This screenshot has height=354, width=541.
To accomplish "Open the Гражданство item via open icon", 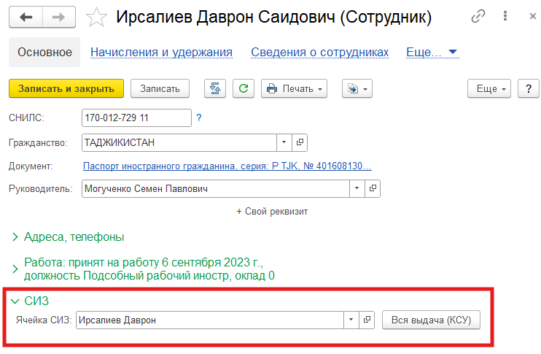I will click(x=300, y=142).
